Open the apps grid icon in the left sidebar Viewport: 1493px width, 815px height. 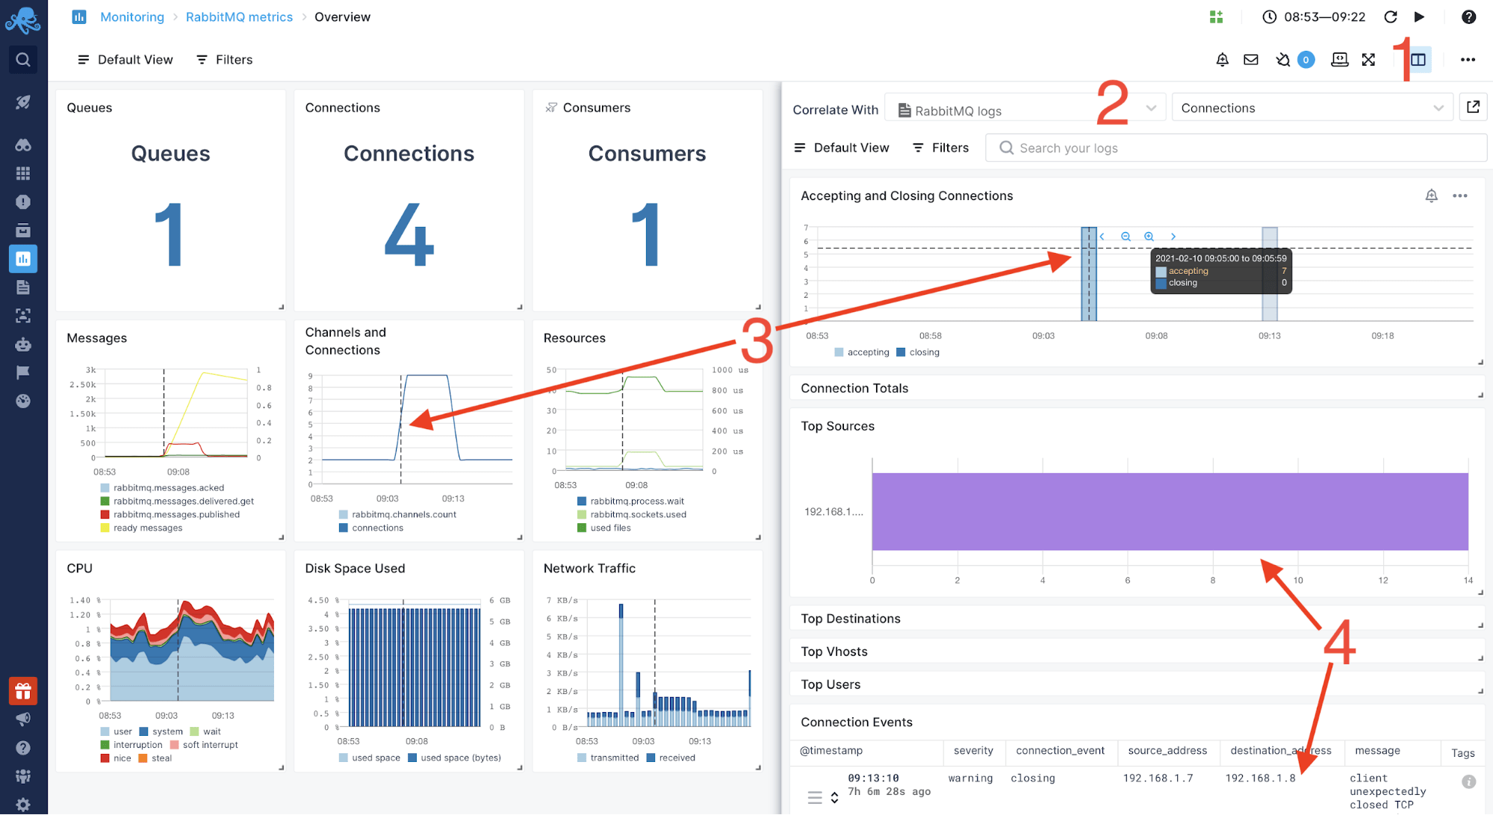23,173
